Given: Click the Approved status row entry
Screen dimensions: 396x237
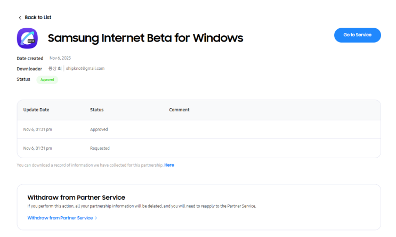Looking at the screenshot, I should coord(99,129).
